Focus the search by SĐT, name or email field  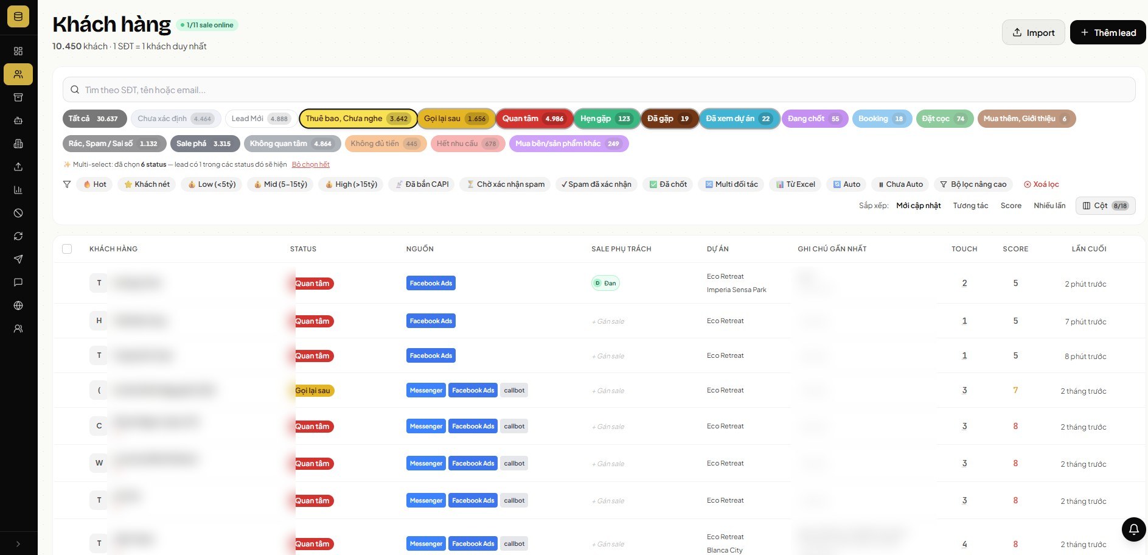pos(599,90)
